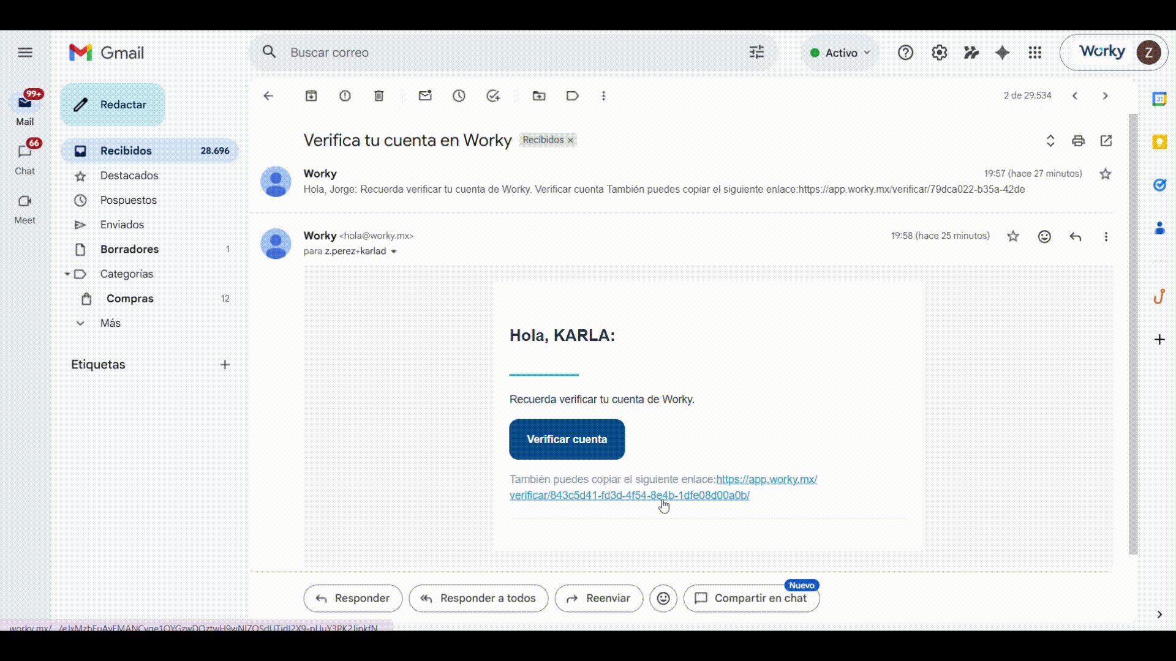Open the Pospuestos folder
1176x661 pixels.
150,200
